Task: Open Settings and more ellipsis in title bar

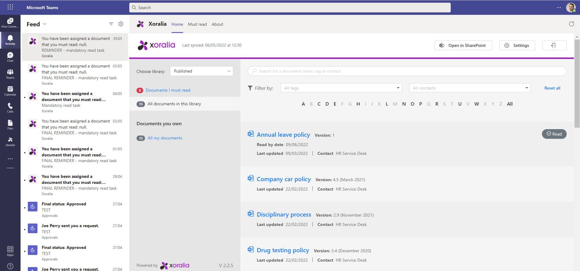Action: (559, 8)
